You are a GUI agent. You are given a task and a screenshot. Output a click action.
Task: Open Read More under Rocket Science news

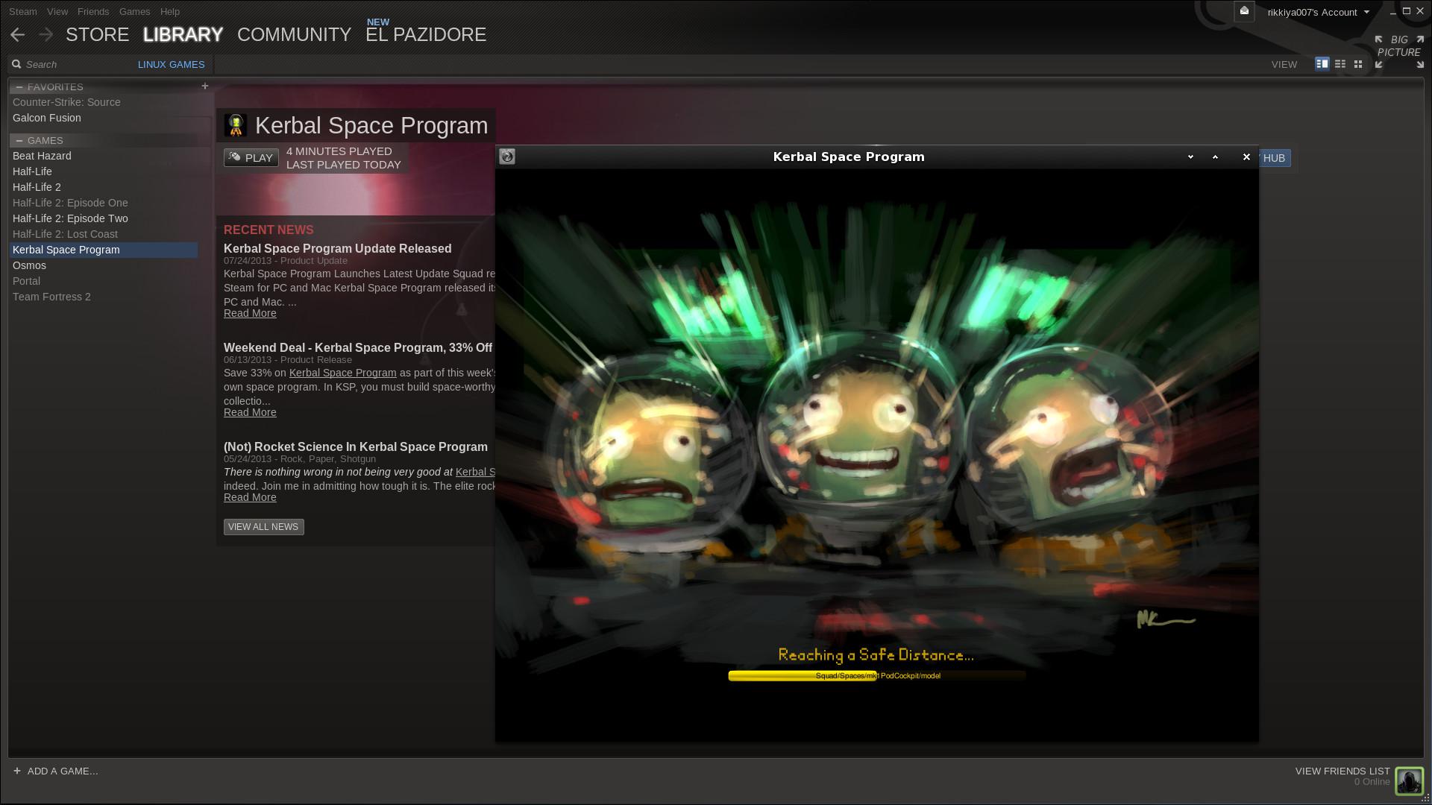250,497
